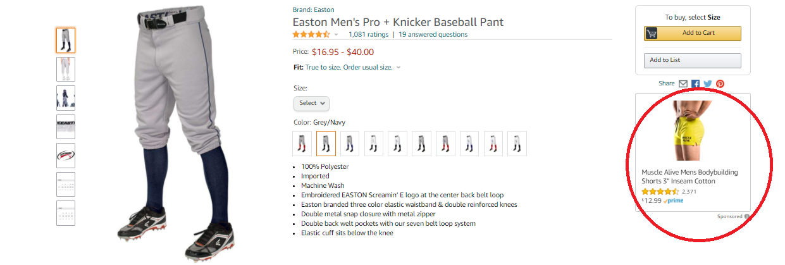Viewport: 785px width, 265px height.
Task: Click the shopping cart icon
Action: pos(652,34)
